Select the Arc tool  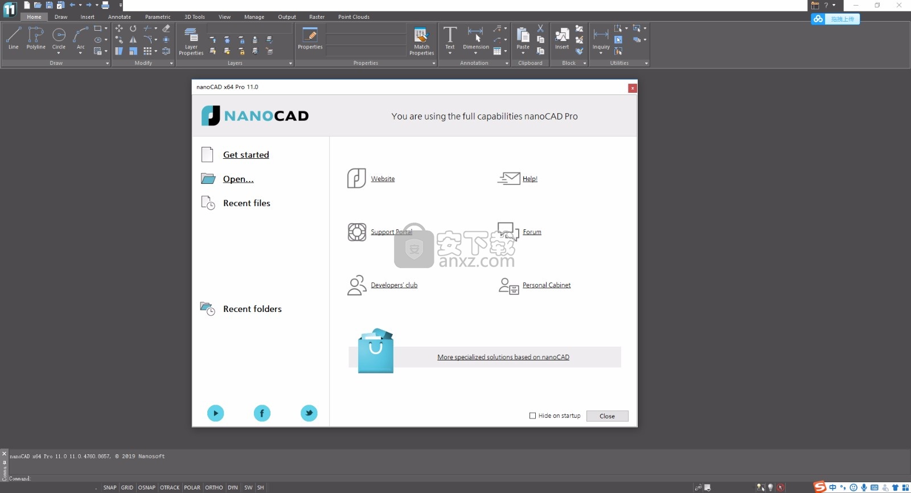pyautogui.click(x=80, y=38)
